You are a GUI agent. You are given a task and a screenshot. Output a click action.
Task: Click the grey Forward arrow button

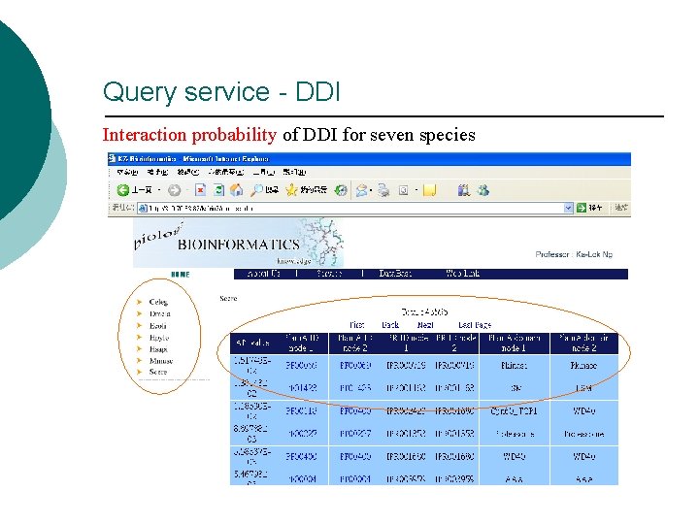(x=175, y=191)
